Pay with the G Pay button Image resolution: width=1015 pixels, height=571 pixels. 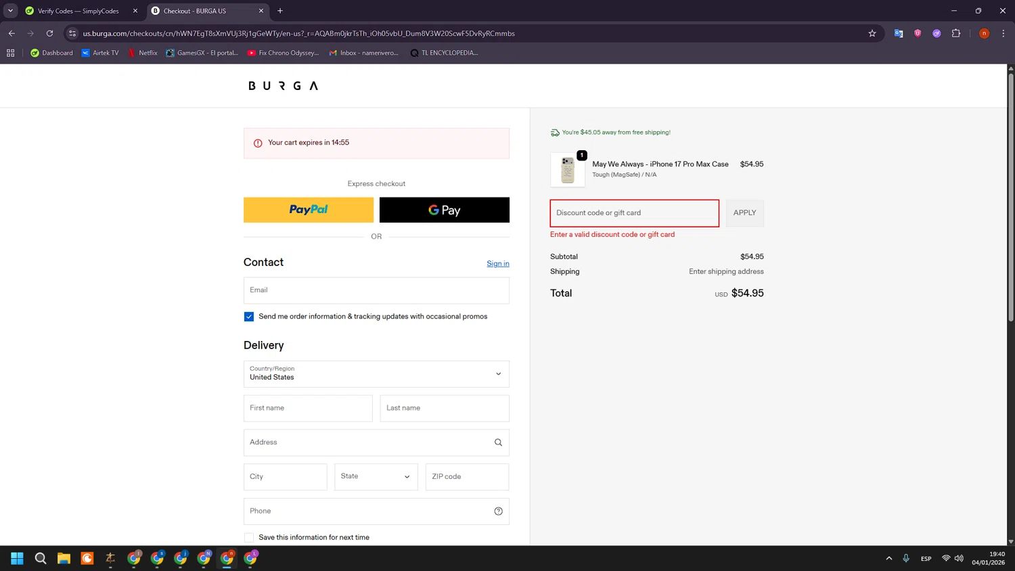coord(445,210)
